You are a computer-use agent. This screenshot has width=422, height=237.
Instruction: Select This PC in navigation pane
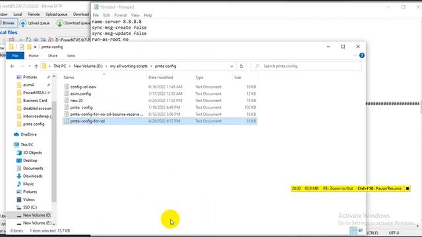point(27,145)
